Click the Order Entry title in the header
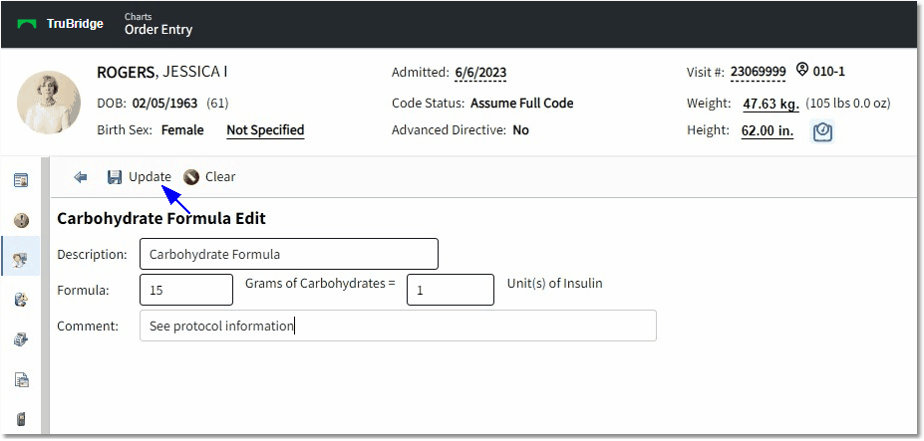 (158, 30)
